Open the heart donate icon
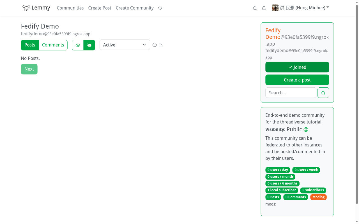Image resolution: width=359 pixels, height=224 pixels. tap(160, 8)
